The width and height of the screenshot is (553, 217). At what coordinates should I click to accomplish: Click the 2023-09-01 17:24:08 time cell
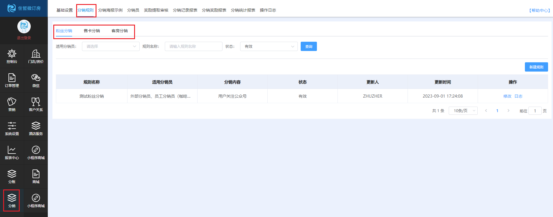point(443,96)
